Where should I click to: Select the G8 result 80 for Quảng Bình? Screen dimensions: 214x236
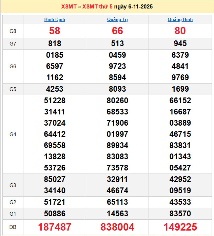180,31
